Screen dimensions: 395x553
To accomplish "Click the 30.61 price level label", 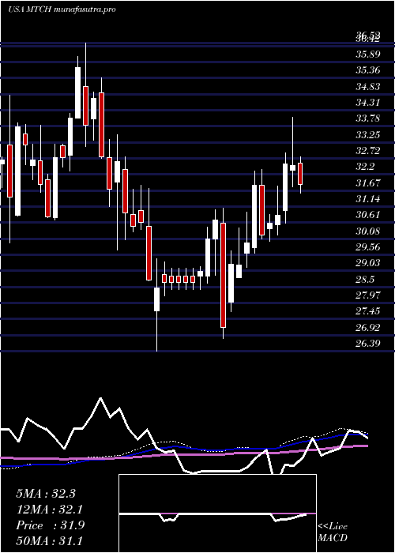I will click(x=368, y=215).
